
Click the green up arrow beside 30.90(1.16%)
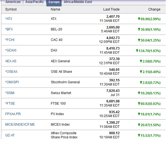(139, 29)
